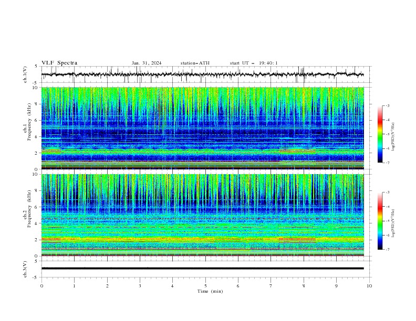Image resolution: width=416 pixels, height=321 pixels.
Task: Click the ch.1 "Frequency (kHz)" axis label
Action: click(29, 122)
